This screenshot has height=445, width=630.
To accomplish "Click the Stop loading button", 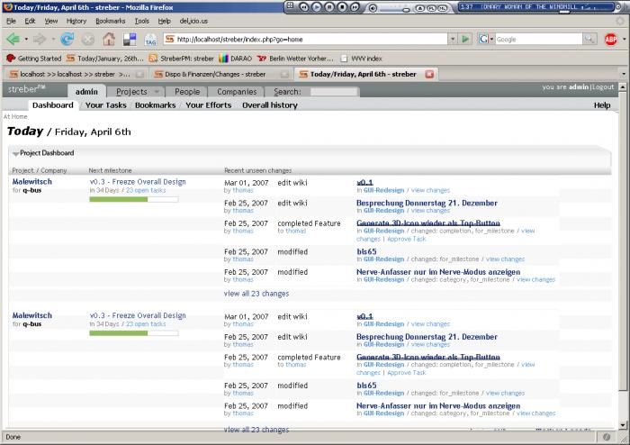I will [88, 39].
